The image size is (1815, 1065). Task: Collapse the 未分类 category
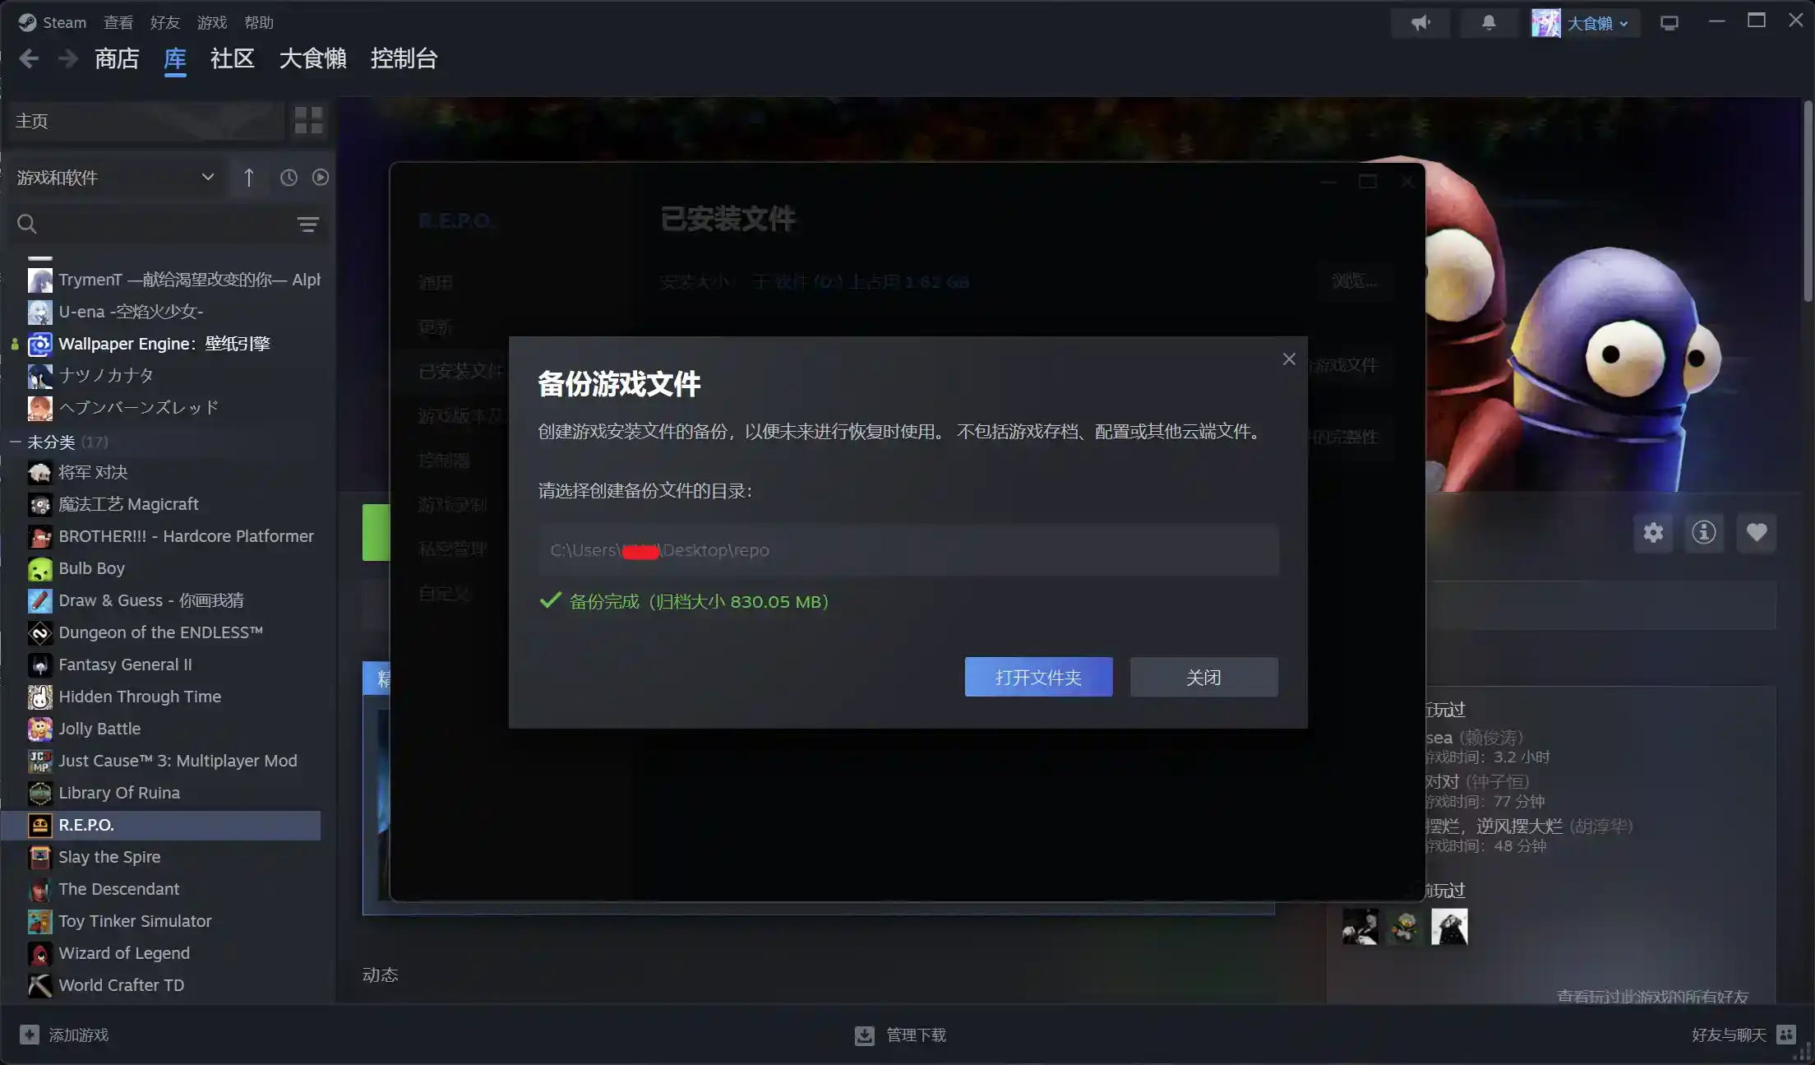click(16, 442)
